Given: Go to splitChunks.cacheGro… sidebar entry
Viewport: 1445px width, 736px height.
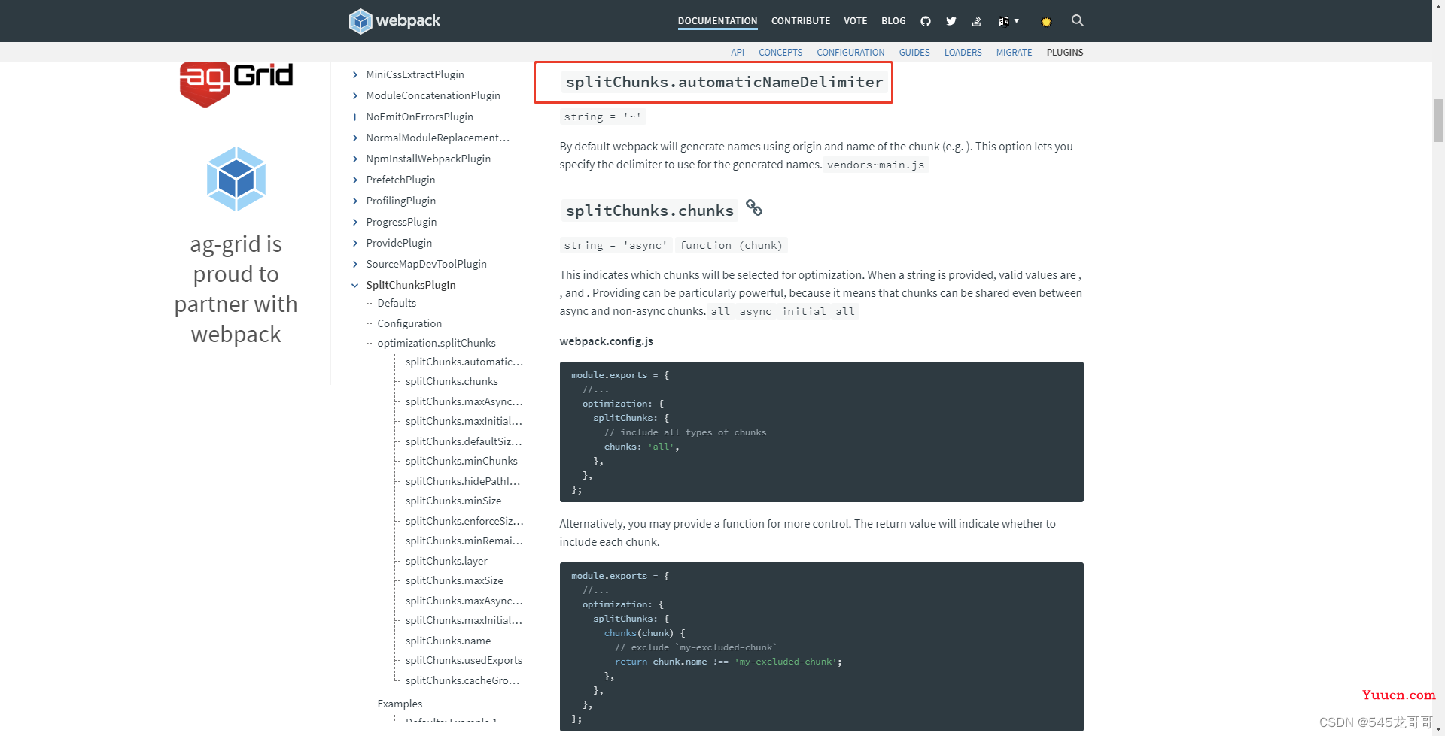Looking at the screenshot, I should (x=462, y=680).
